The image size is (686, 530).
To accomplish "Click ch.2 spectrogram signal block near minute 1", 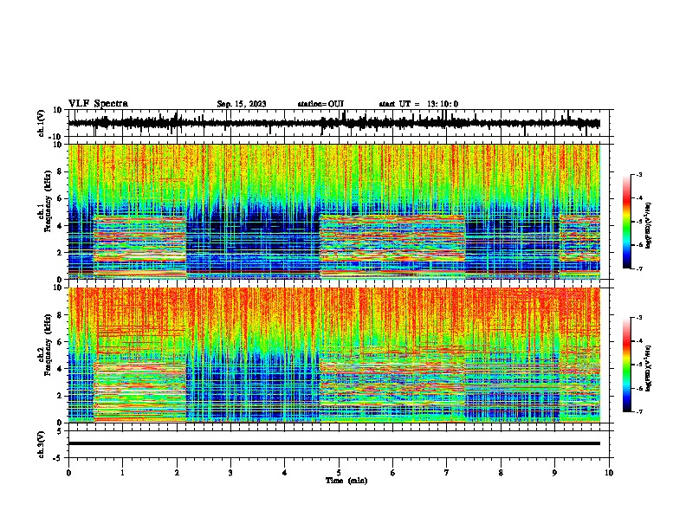I will (140, 391).
